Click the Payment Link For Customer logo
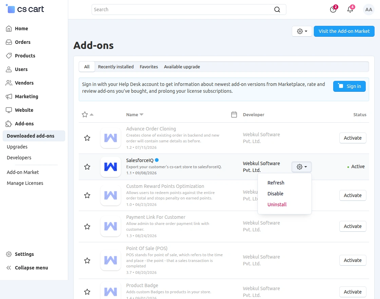The height and width of the screenshot is (299, 380). click(x=111, y=226)
